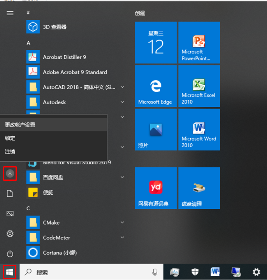
Task: Open the Microsoft Edge tile
Action: 156,86
